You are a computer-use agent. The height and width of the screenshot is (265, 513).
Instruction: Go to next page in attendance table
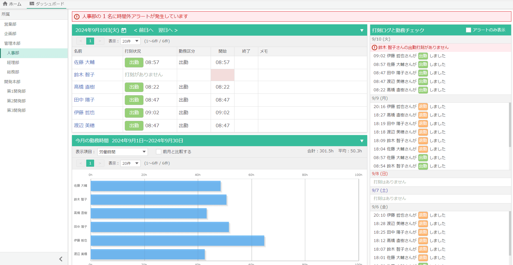pos(100,41)
